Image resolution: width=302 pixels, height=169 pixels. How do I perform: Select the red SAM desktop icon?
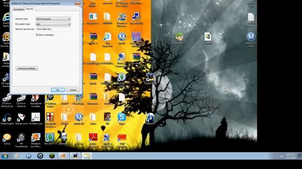[122, 140]
